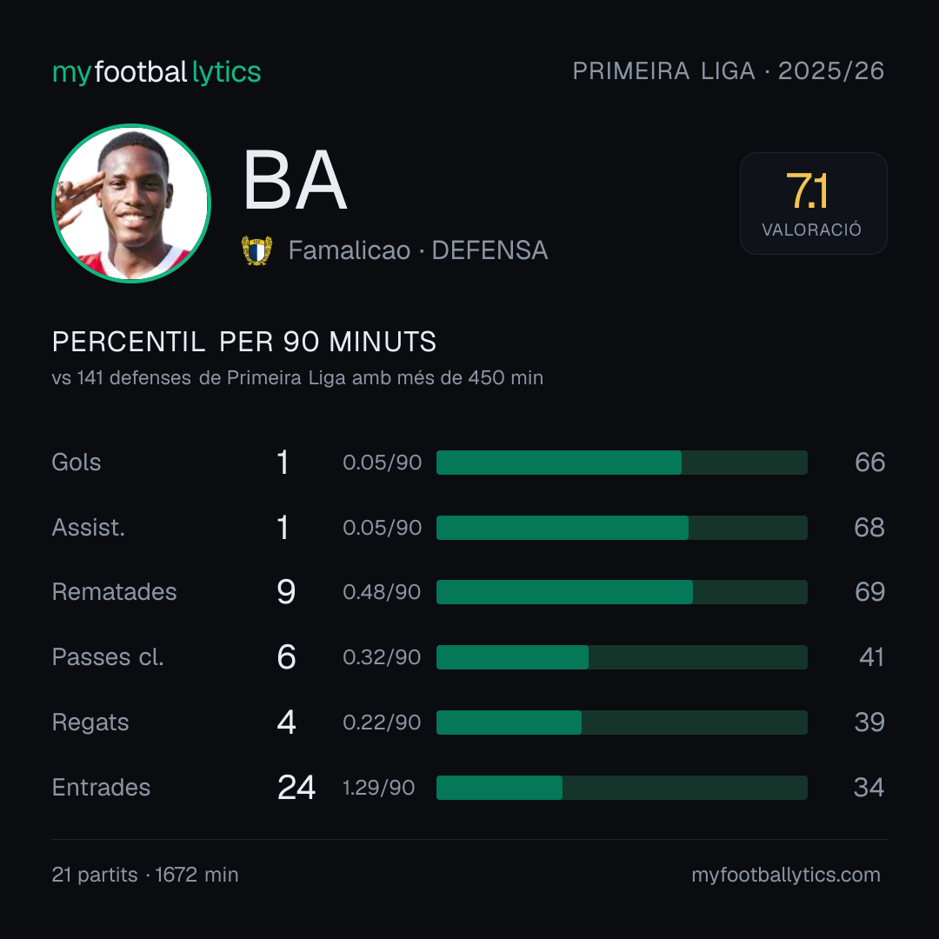Screen dimensions: 939x939
Task: Click the percentile score 69
Action: 869,592
